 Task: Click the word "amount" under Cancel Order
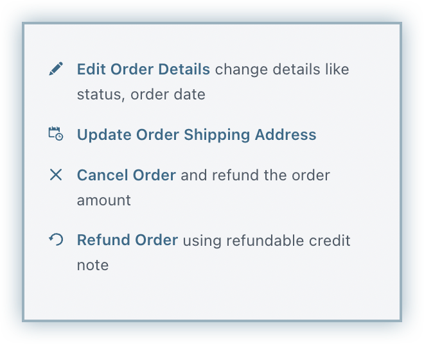click(x=104, y=200)
